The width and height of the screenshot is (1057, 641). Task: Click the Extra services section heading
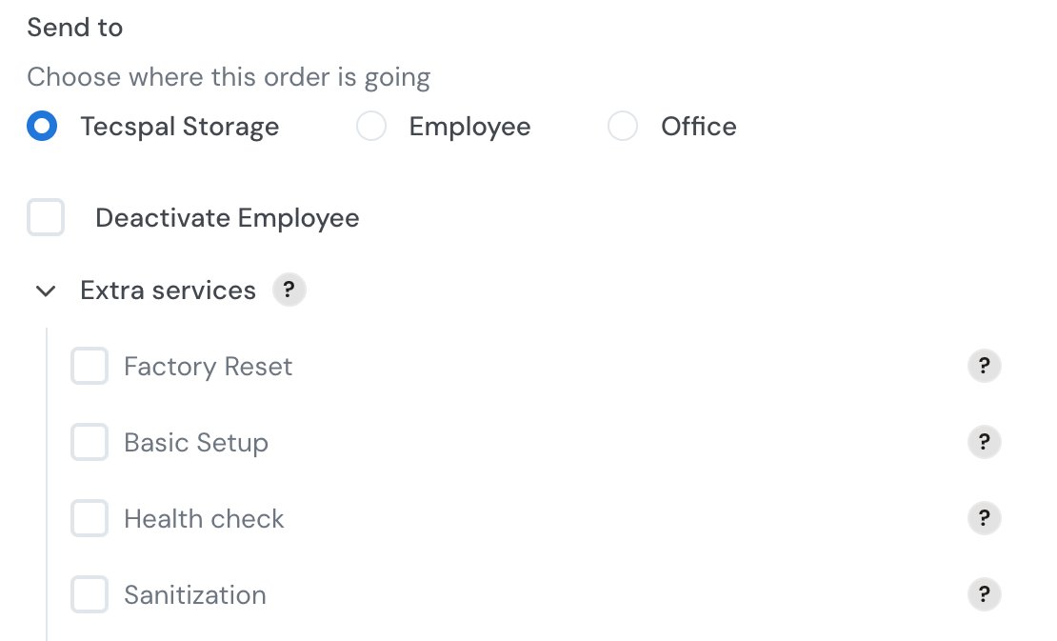(x=168, y=290)
